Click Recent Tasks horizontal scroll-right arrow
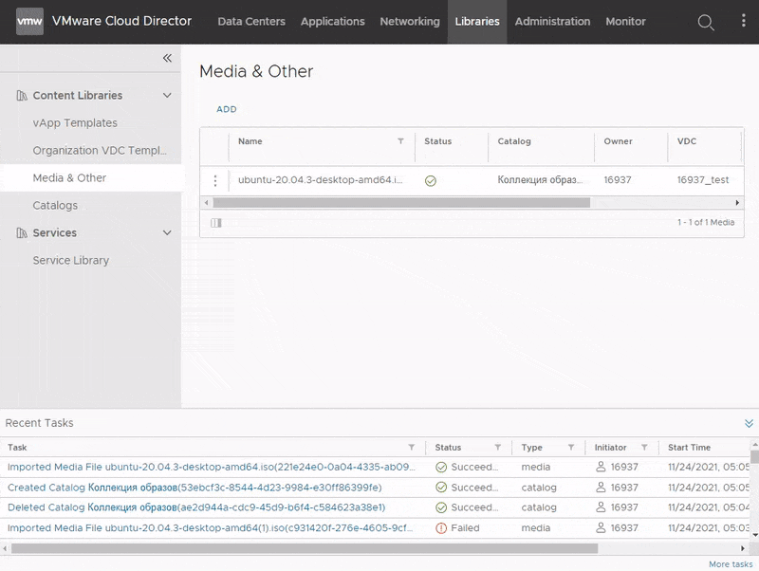The width and height of the screenshot is (759, 571). pyautogui.click(x=743, y=548)
